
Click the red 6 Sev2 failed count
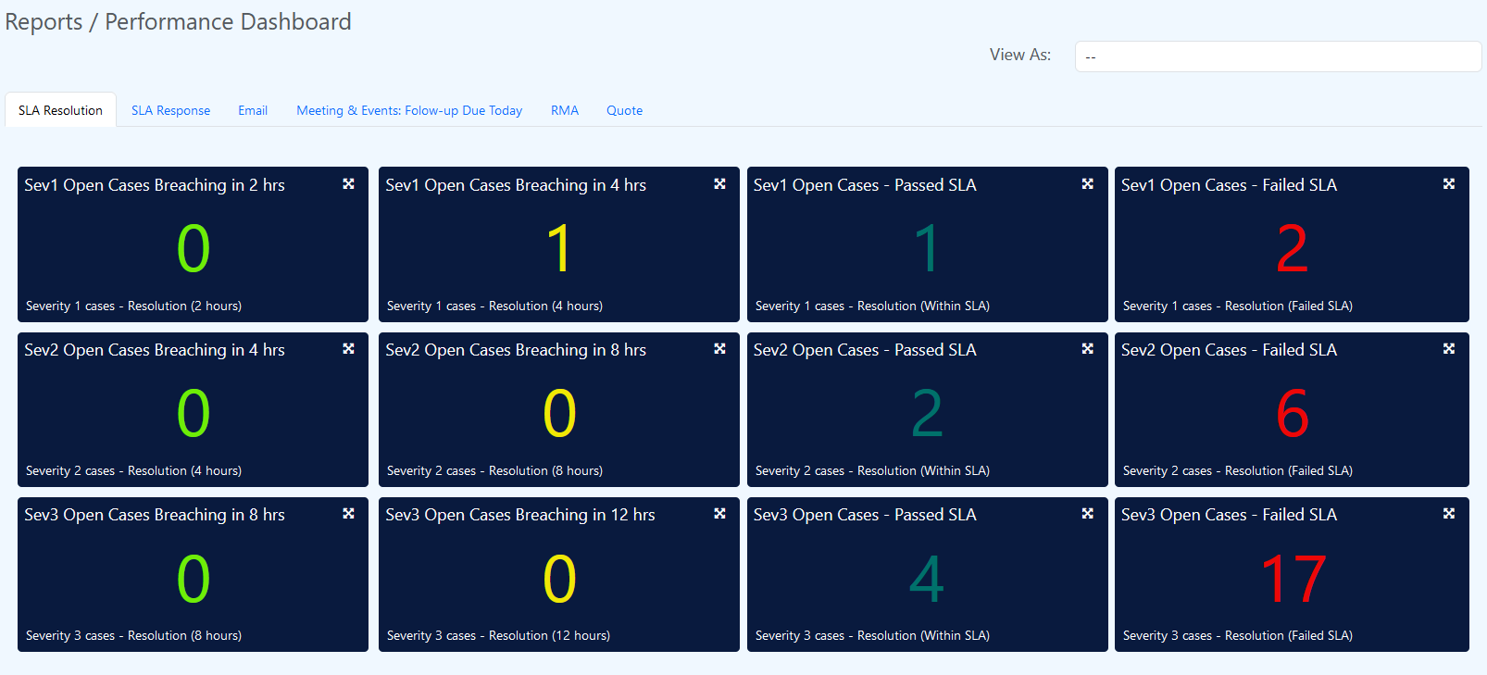tap(1293, 414)
